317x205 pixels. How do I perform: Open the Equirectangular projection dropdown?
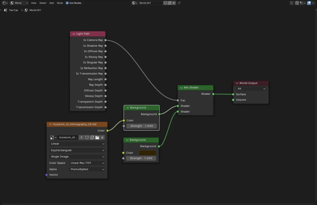coord(77,150)
